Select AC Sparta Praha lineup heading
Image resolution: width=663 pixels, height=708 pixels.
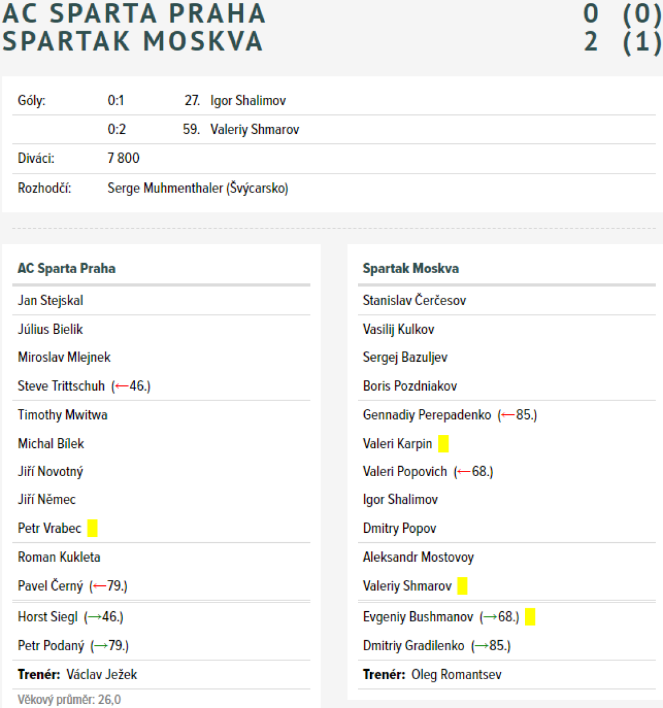pyautogui.click(x=67, y=268)
